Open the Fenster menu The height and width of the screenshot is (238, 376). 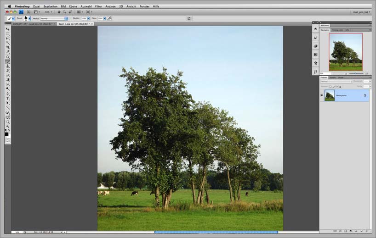click(144, 6)
